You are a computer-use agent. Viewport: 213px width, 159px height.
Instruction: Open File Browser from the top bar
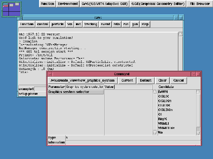click(200, 4)
